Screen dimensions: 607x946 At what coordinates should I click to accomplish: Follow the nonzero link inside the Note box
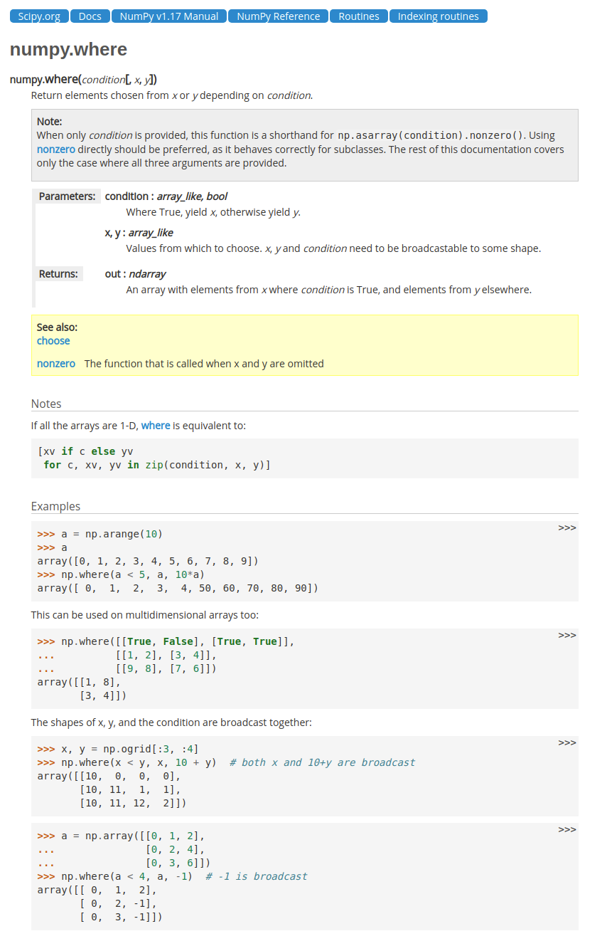56,149
